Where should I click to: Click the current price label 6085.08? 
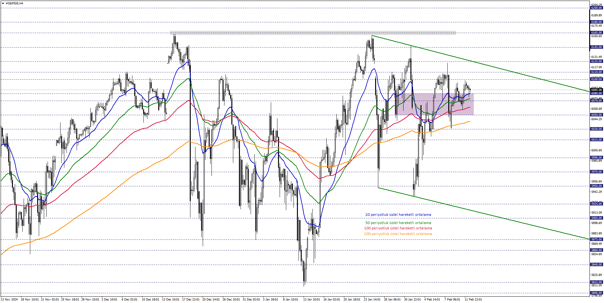click(x=596, y=90)
